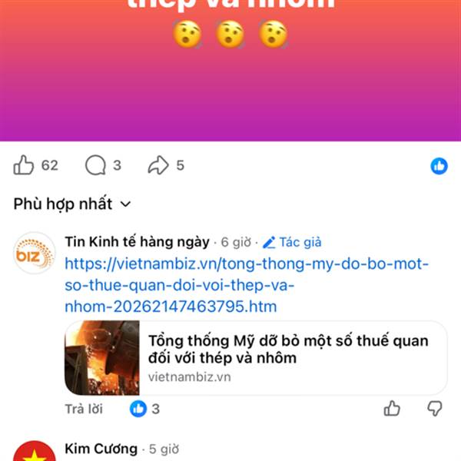The width and height of the screenshot is (461, 461).
Task: Open Tin Kinh tế hàng ngày profile name
Action: tap(137, 242)
